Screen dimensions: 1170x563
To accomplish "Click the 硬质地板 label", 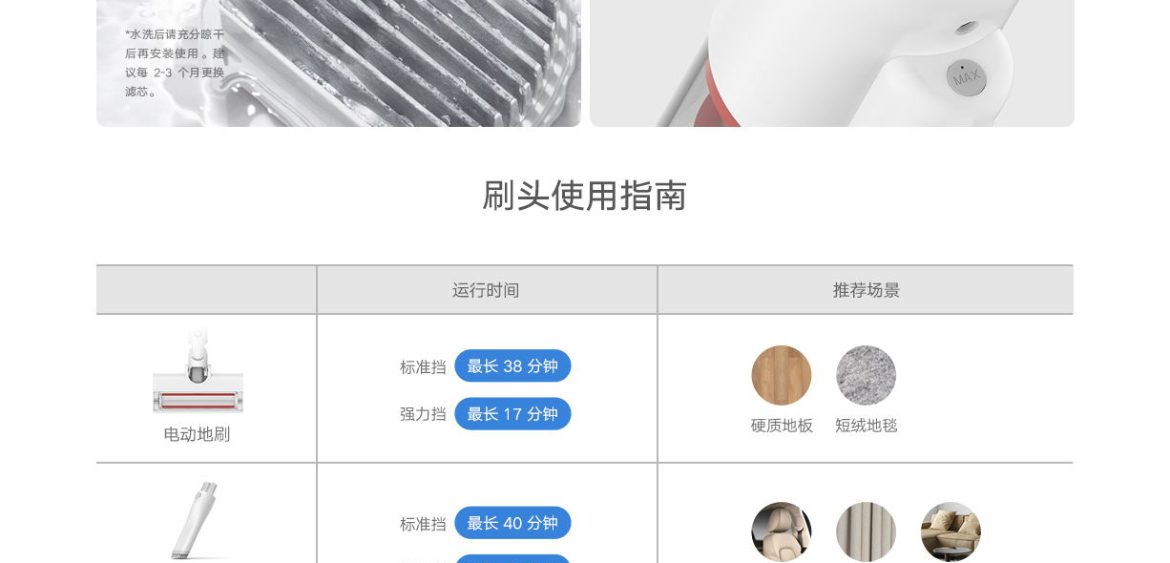I will [782, 426].
